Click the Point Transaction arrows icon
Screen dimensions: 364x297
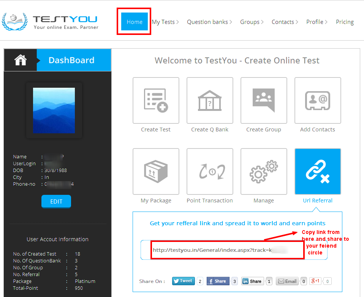pos(210,171)
